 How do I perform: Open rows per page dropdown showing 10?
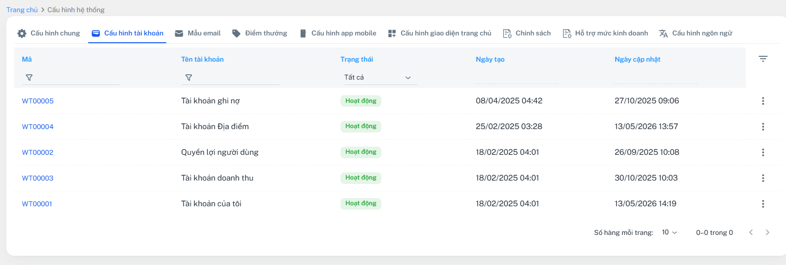pyautogui.click(x=669, y=232)
